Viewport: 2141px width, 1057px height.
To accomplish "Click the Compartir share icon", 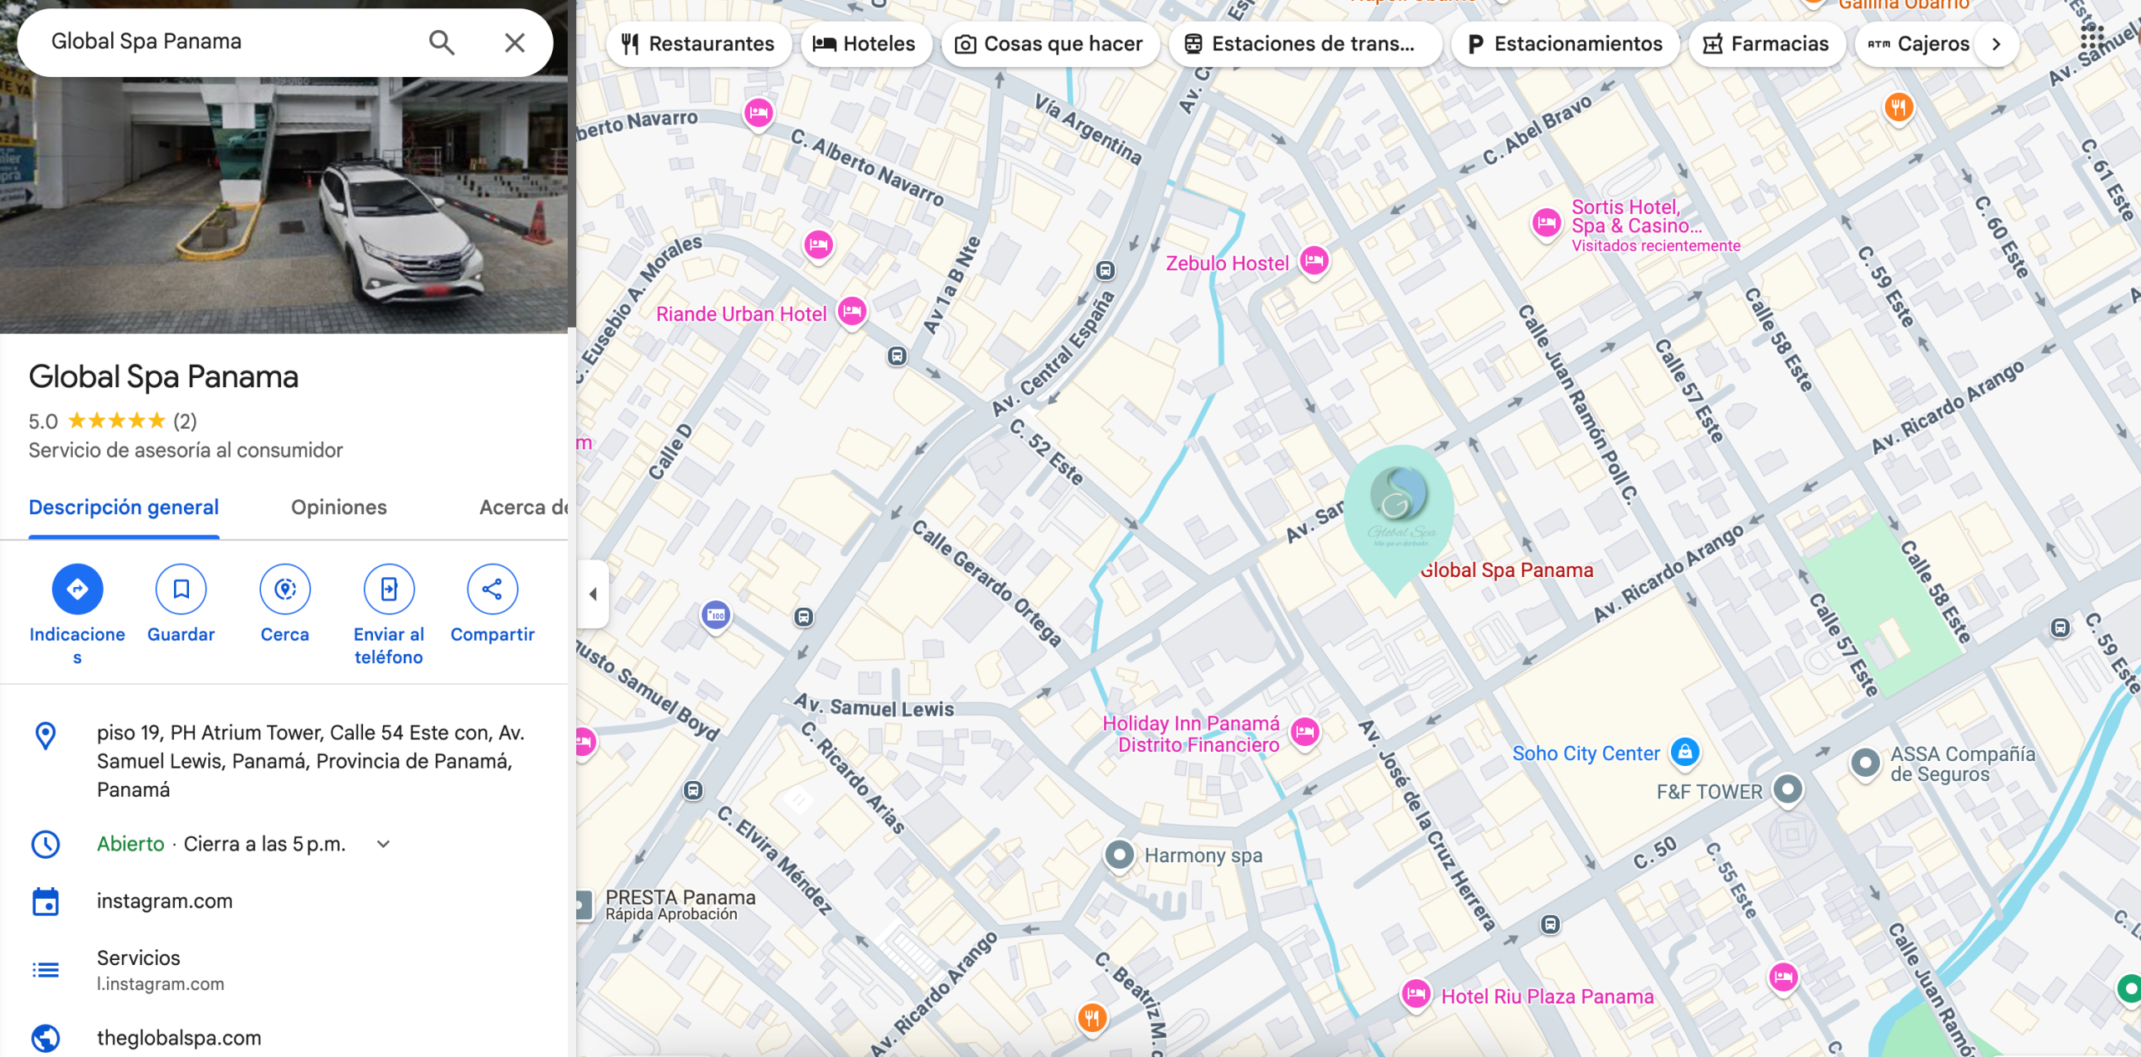I will pyautogui.click(x=492, y=589).
